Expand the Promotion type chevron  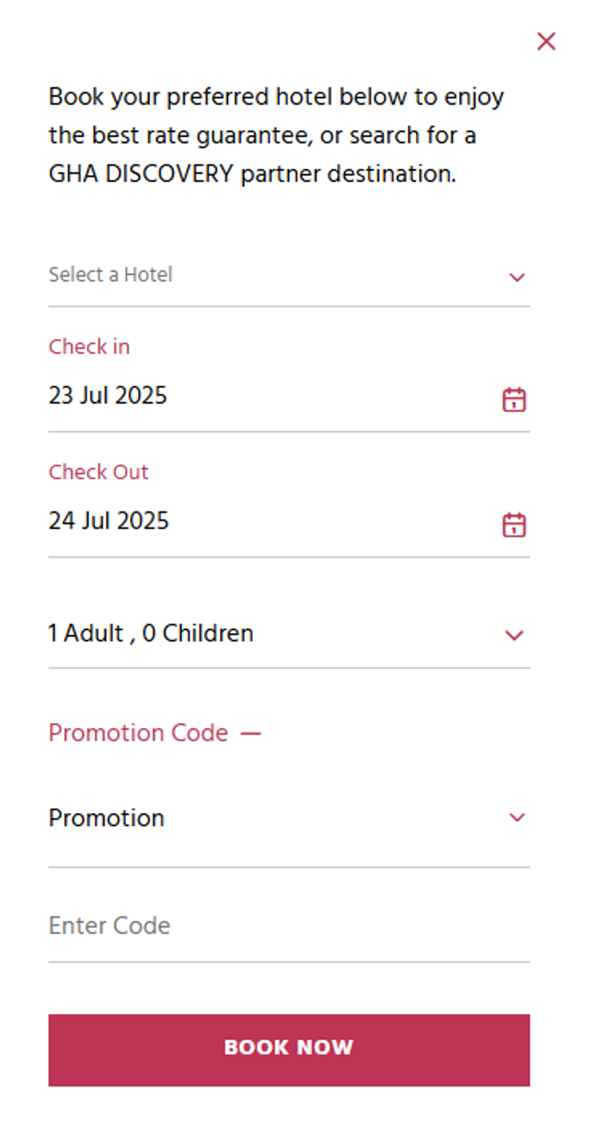tap(517, 818)
